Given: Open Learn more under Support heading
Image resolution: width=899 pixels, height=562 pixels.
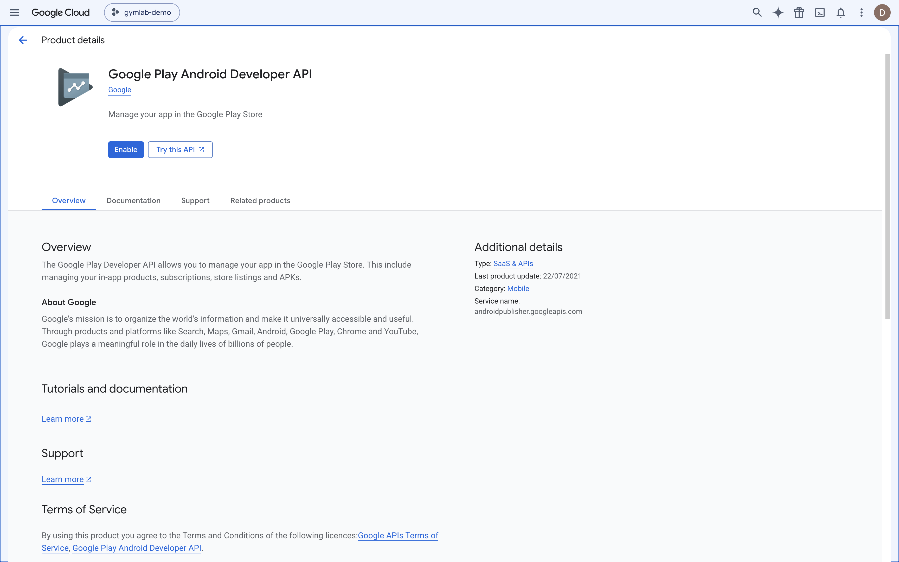Looking at the screenshot, I should tap(67, 479).
